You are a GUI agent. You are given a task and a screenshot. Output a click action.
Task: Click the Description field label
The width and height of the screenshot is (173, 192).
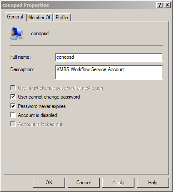click(x=22, y=69)
